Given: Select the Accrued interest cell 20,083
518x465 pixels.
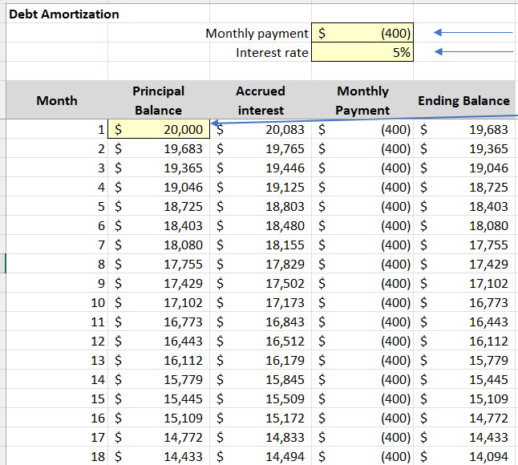Looking at the screenshot, I should 261,129.
